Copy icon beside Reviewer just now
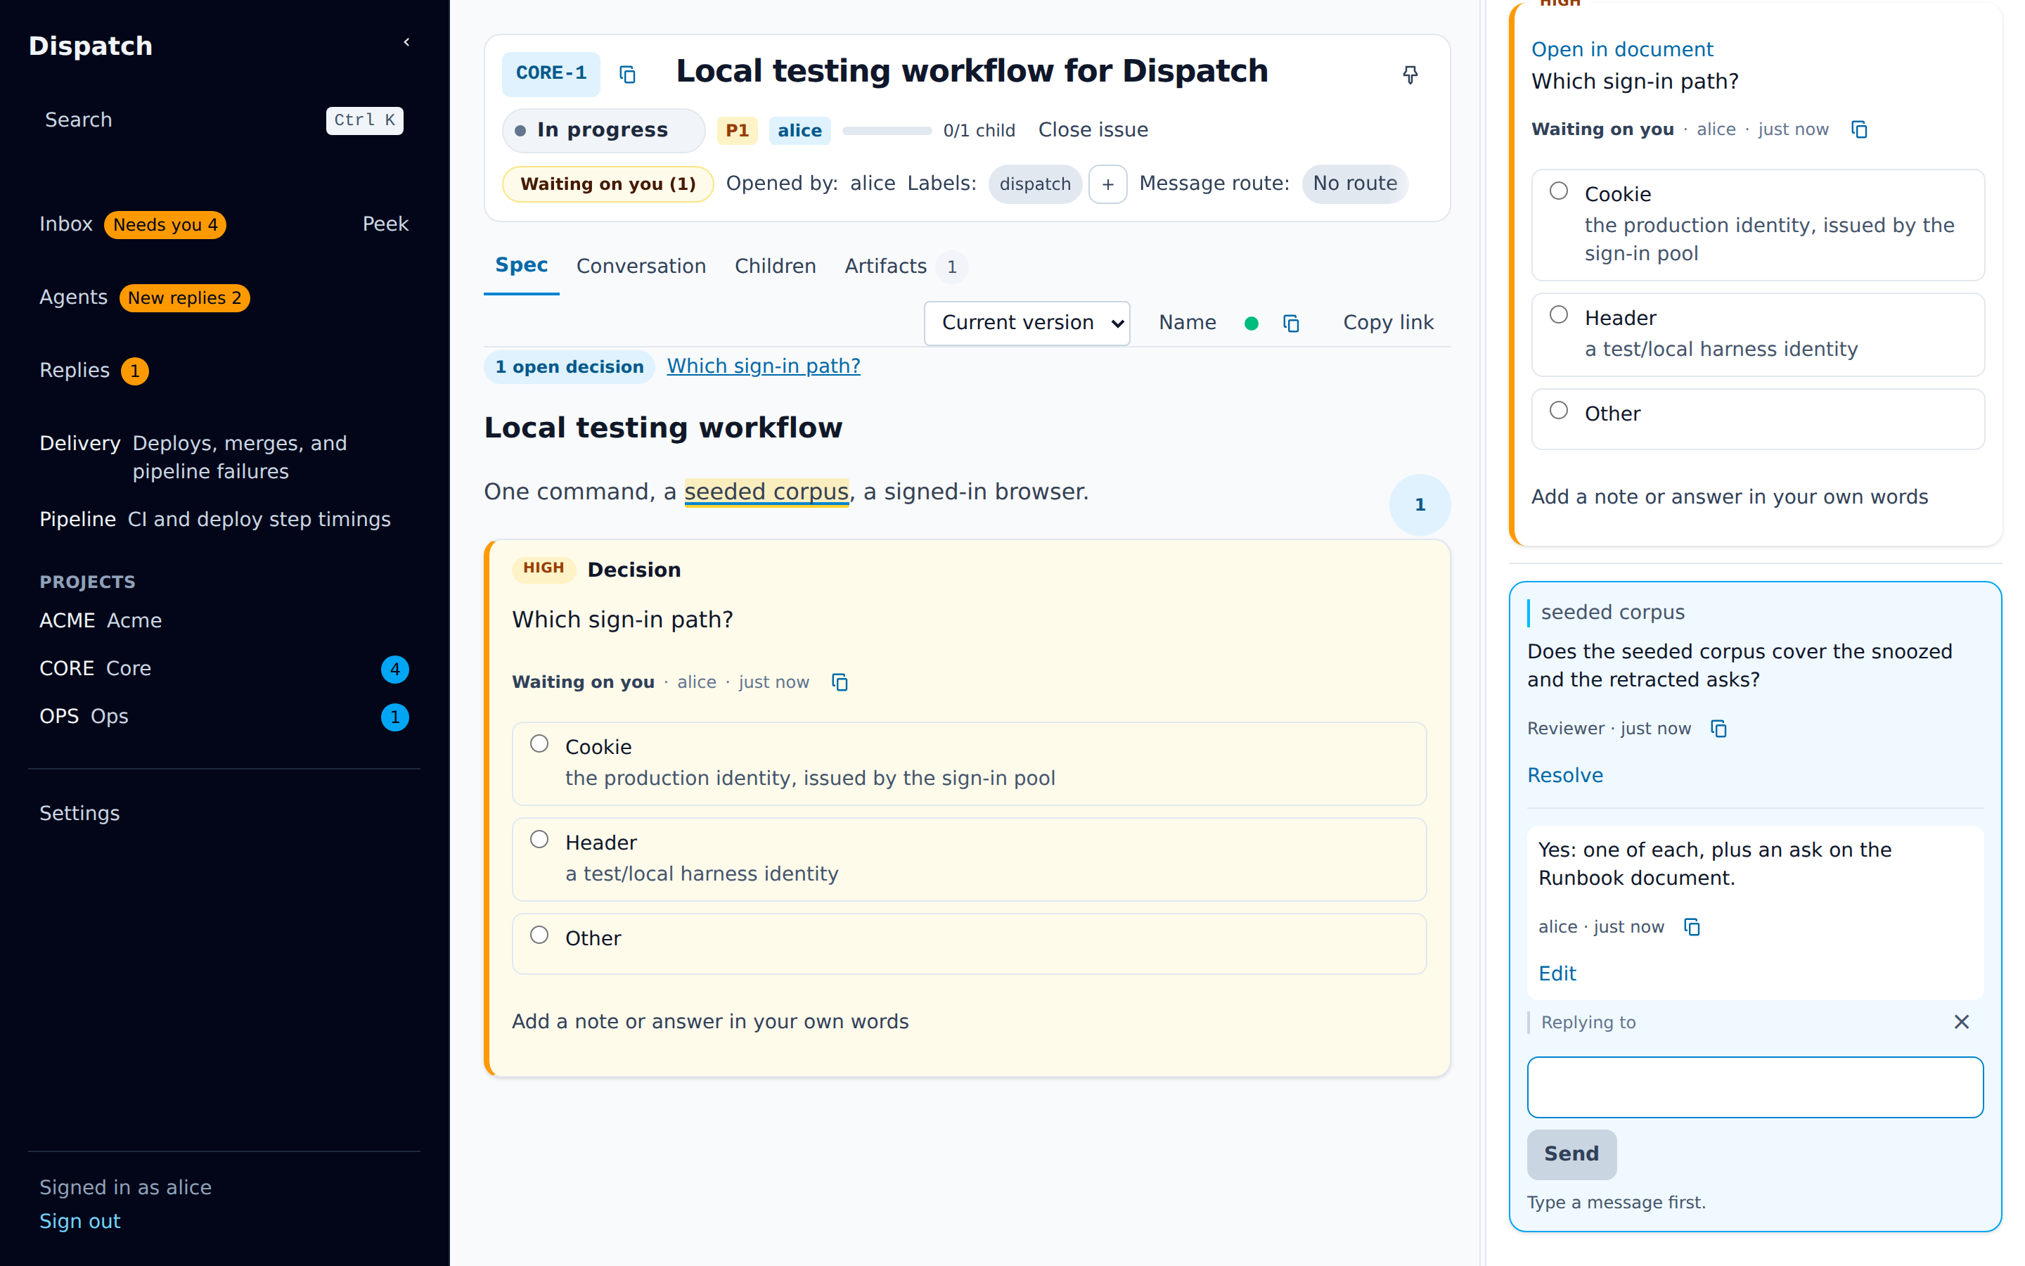The width and height of the screenshot is (2025, 1266). (1718, 729)
